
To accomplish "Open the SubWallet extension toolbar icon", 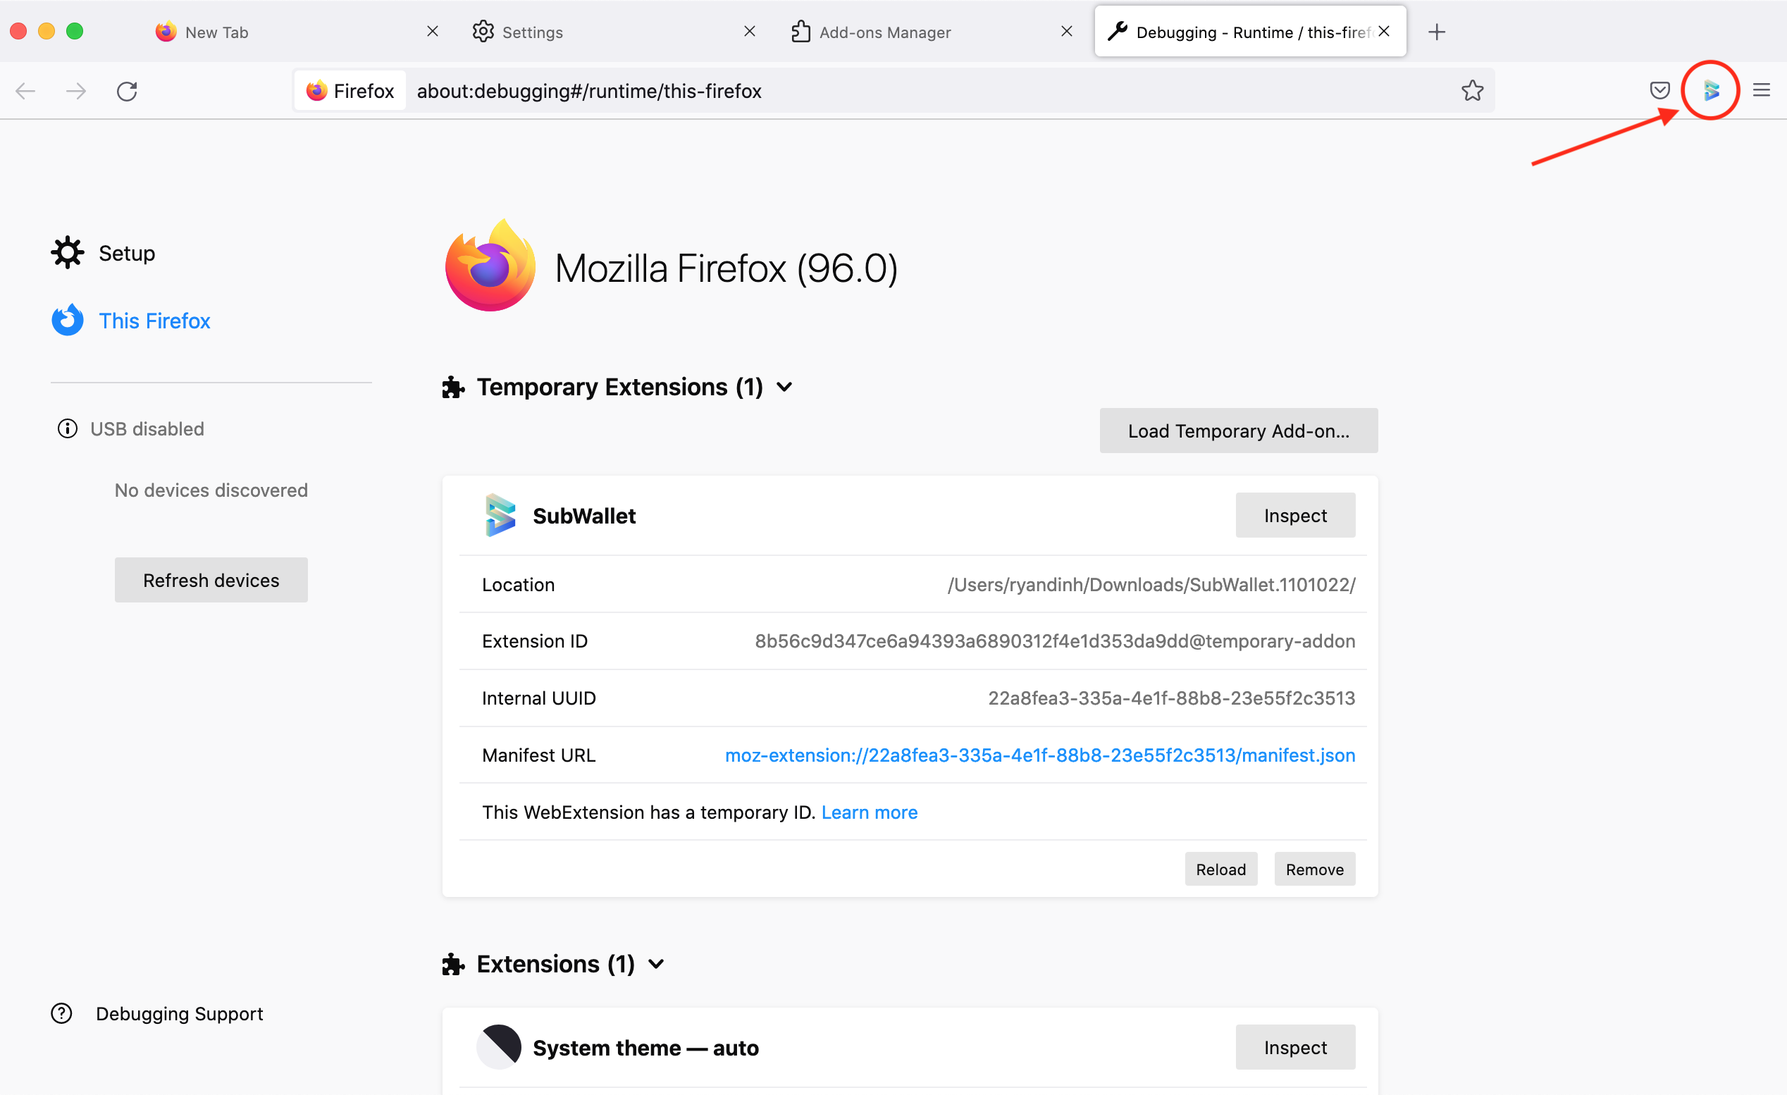I will (1711, 91).
